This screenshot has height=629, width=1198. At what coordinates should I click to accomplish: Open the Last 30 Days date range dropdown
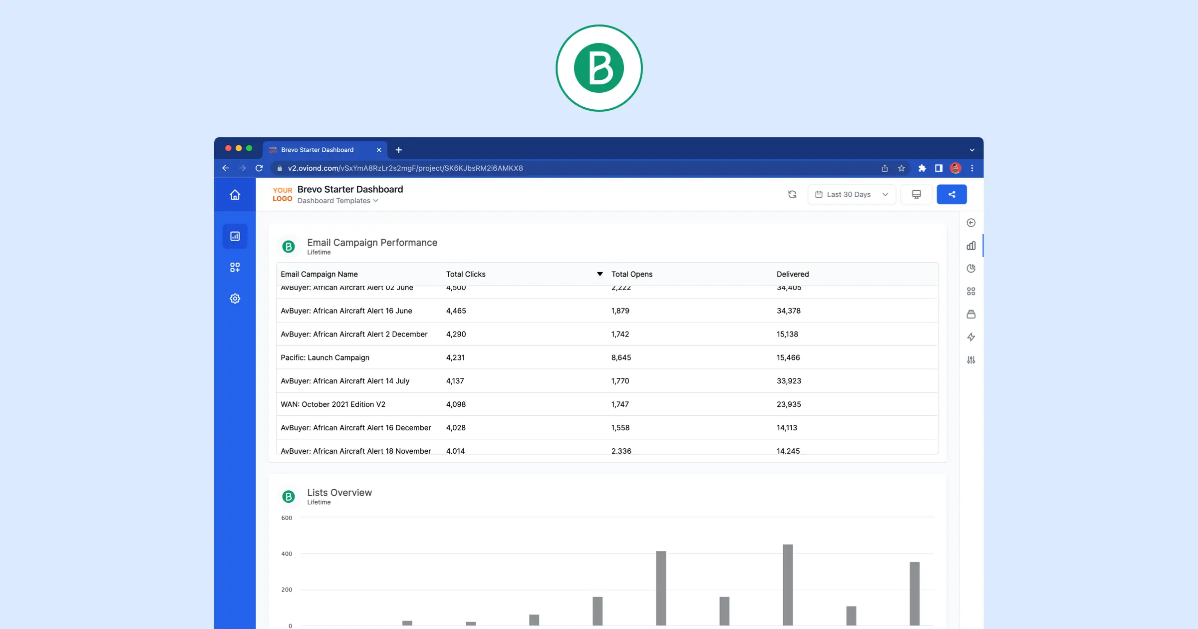tap(852, 195)
